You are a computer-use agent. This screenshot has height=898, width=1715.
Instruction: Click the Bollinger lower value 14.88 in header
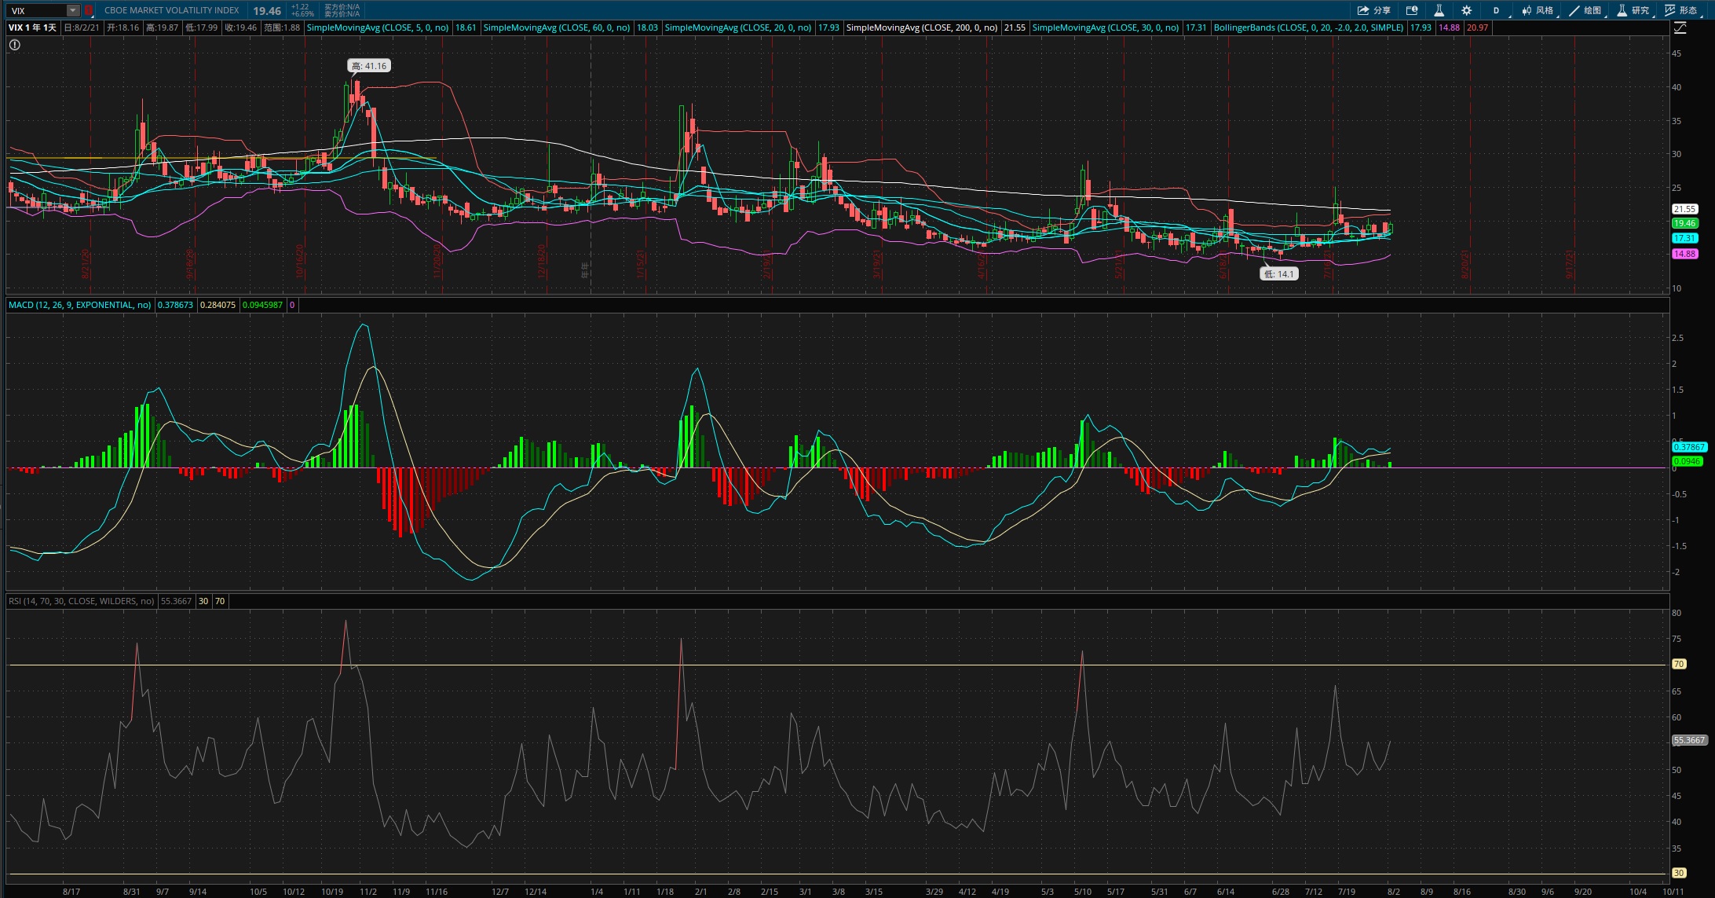tap(1449, 27)
